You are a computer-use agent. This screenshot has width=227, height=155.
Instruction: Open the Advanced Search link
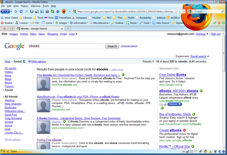point(129,46)
